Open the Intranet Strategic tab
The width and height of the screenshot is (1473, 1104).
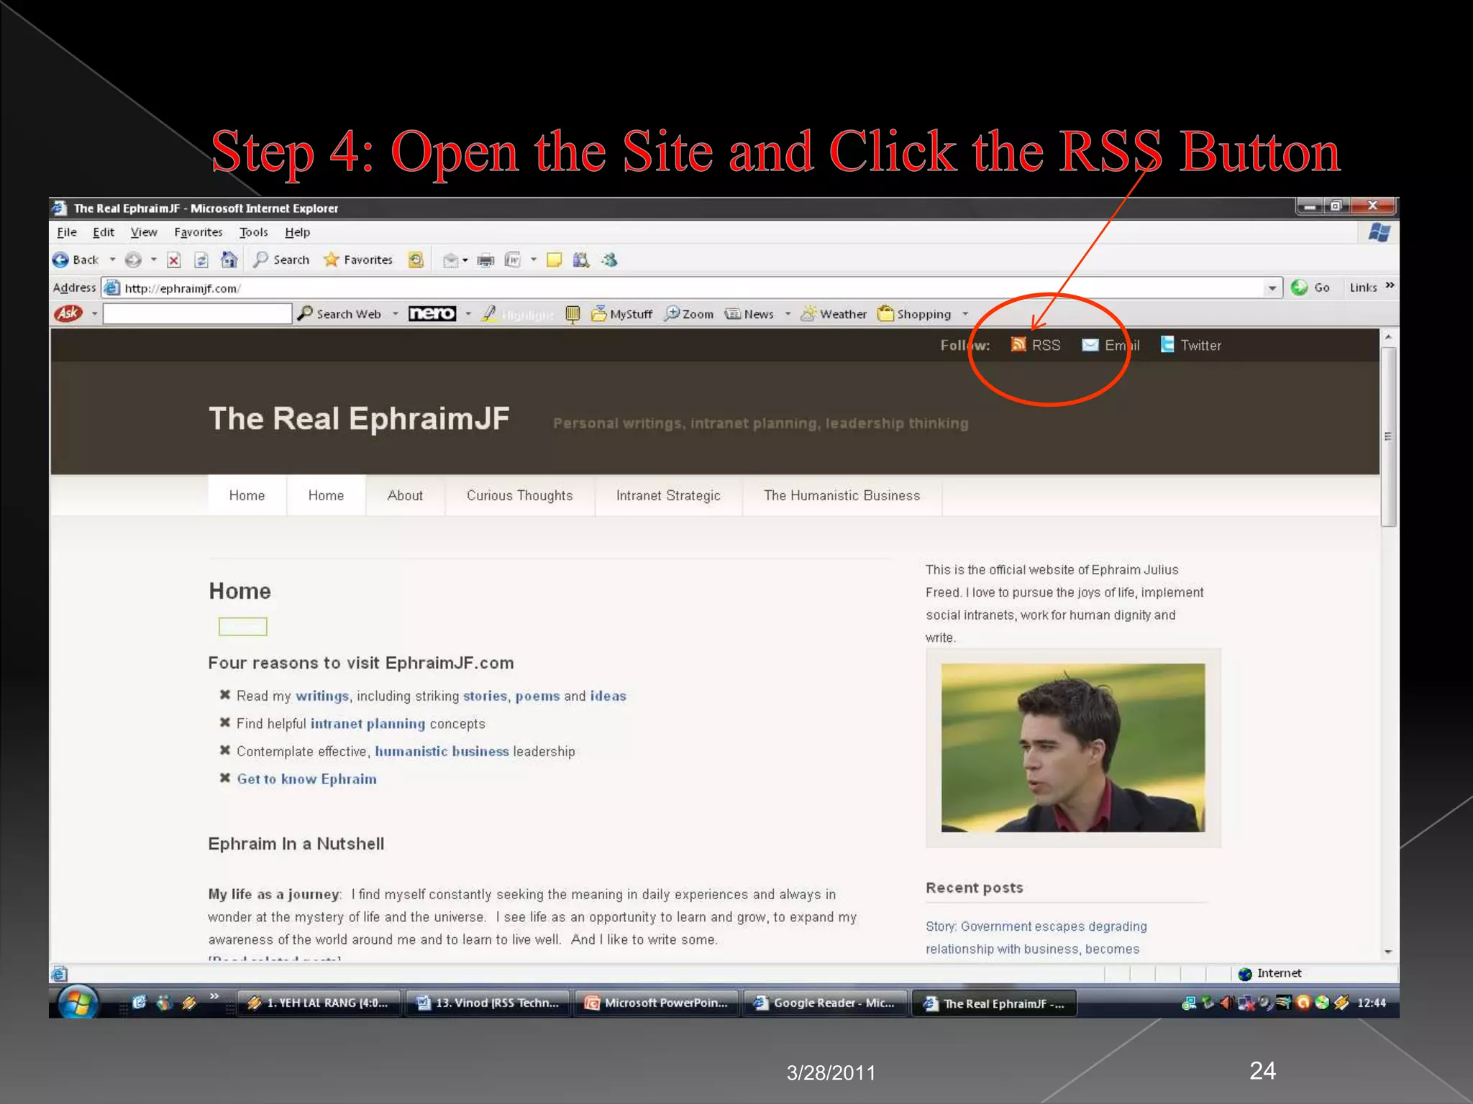click(x=668, y=495)
